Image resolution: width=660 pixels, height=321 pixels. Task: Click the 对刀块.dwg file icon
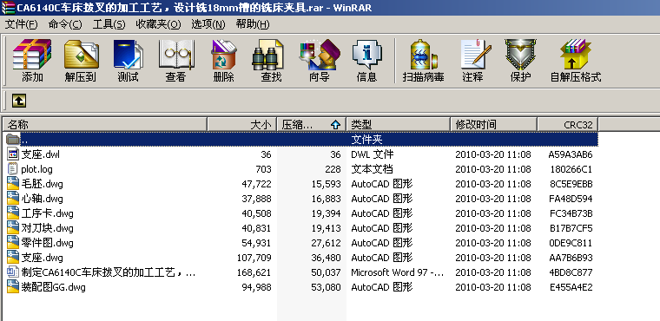pyautogui.click(x=14, y=227)
